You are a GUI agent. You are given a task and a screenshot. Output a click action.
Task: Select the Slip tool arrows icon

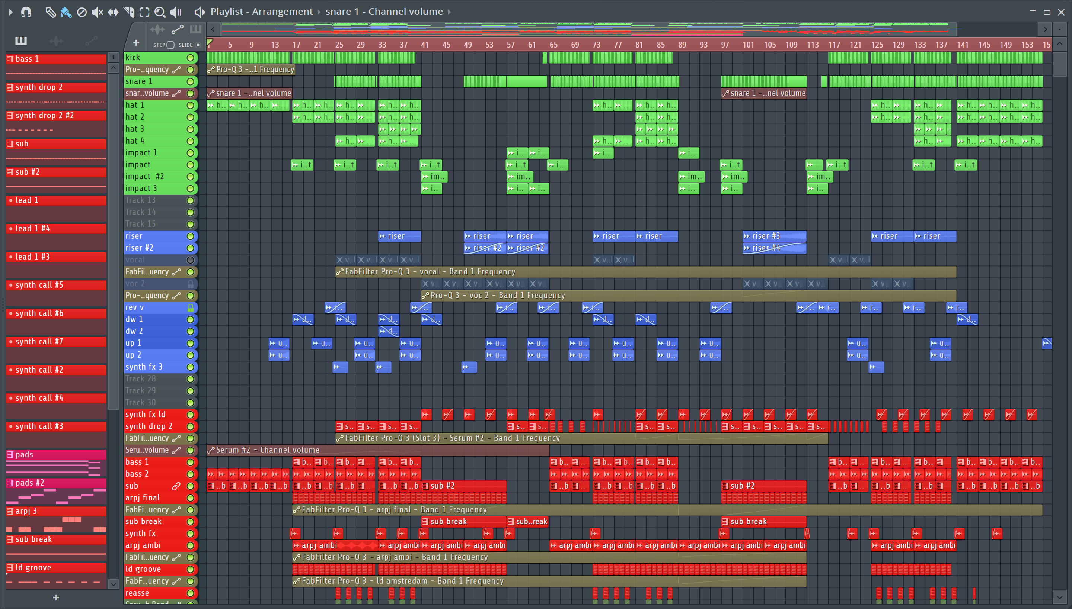pos(113,12)
